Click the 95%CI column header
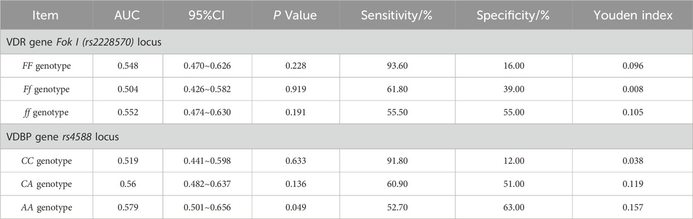Screen dimensions: 693x219 click(207, 15)
